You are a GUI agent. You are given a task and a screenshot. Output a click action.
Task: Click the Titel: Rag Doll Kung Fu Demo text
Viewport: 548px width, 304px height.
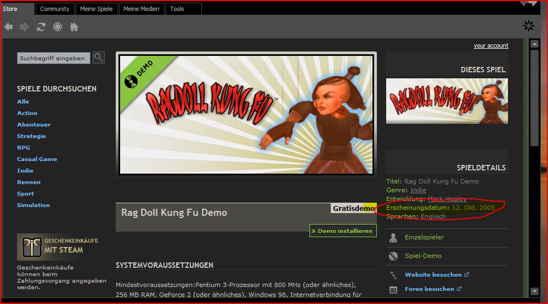pos(432,181)
